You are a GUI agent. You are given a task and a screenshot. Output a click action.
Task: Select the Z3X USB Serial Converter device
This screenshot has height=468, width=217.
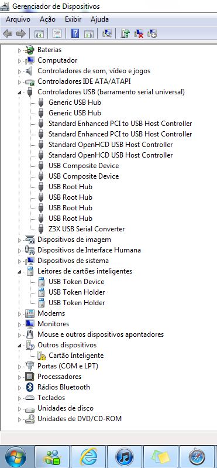pyautogui.click(x=87, y=229)
